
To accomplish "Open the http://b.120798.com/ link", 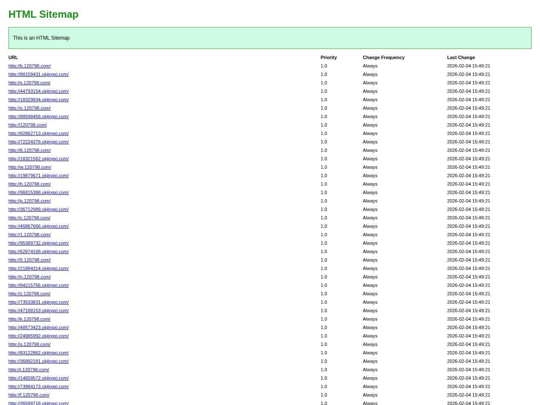I will point(30,66).
